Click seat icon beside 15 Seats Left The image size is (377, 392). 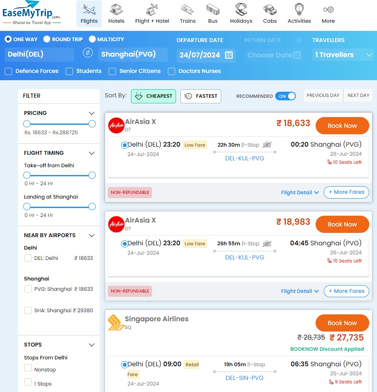[x=330, y=260]
